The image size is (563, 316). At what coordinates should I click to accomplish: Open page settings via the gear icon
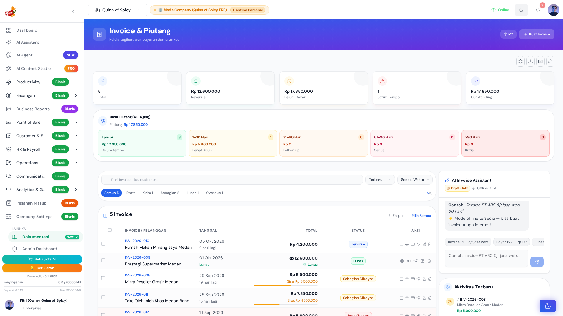[x=520, y=61]
